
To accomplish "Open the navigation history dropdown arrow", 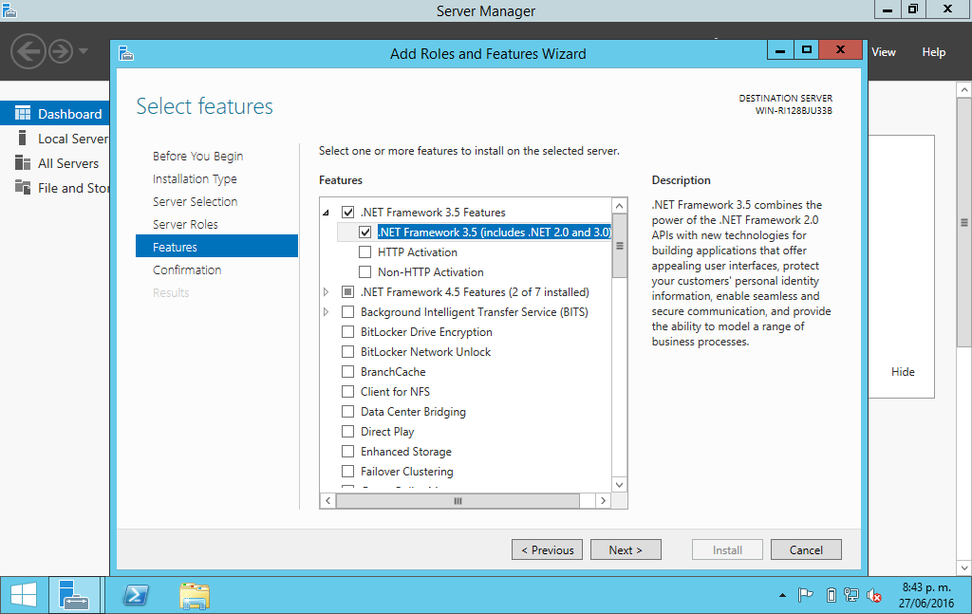I will (84, 51).
